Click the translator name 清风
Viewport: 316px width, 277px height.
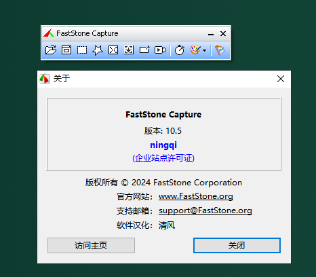tap(167, 225)
